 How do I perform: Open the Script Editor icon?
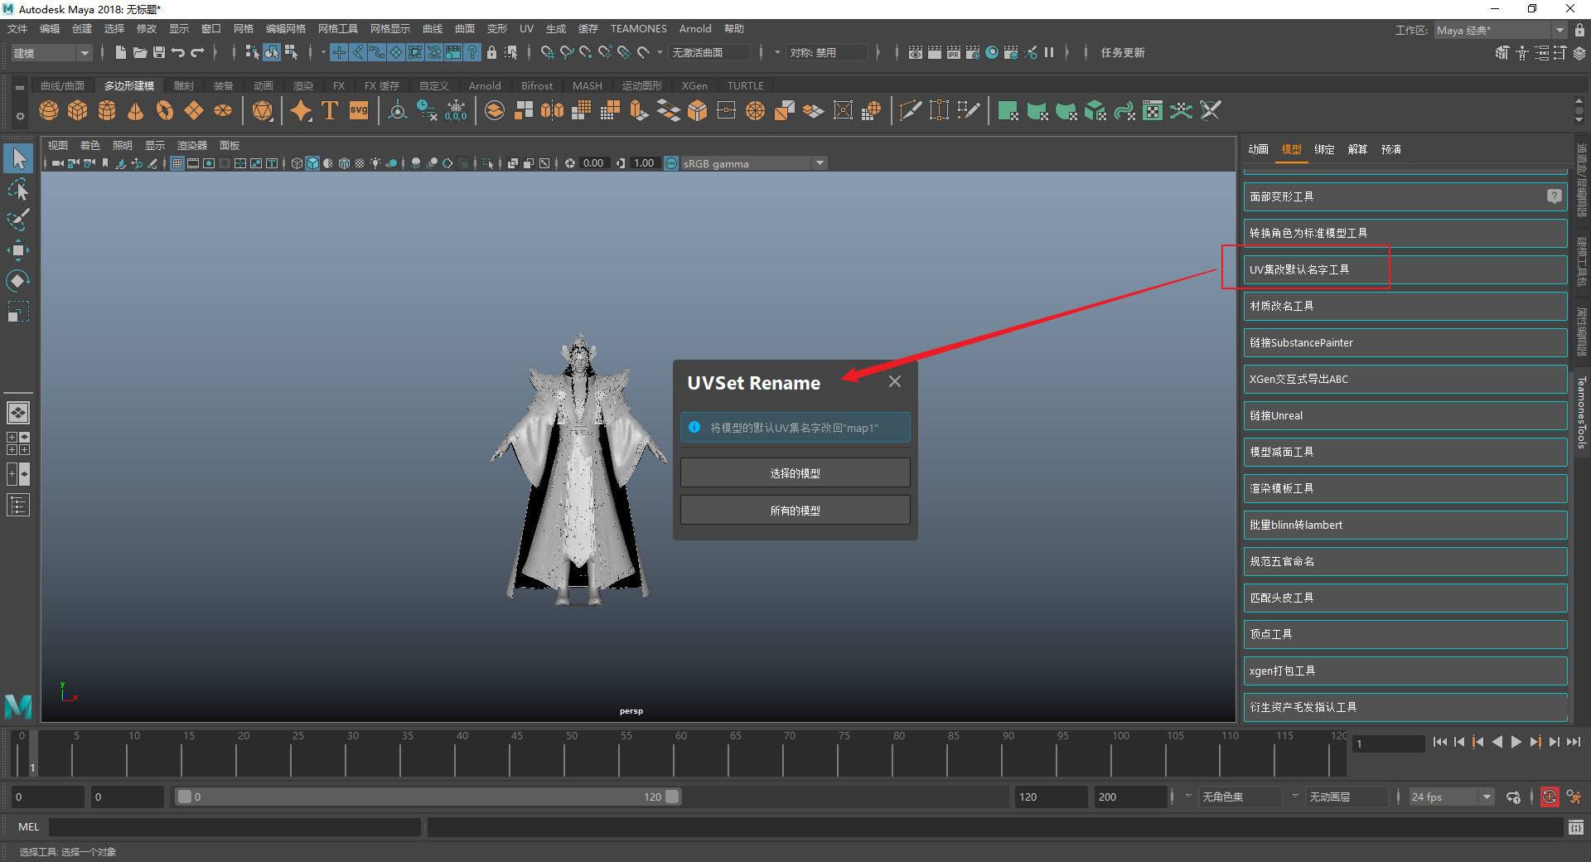(1575, 827)
